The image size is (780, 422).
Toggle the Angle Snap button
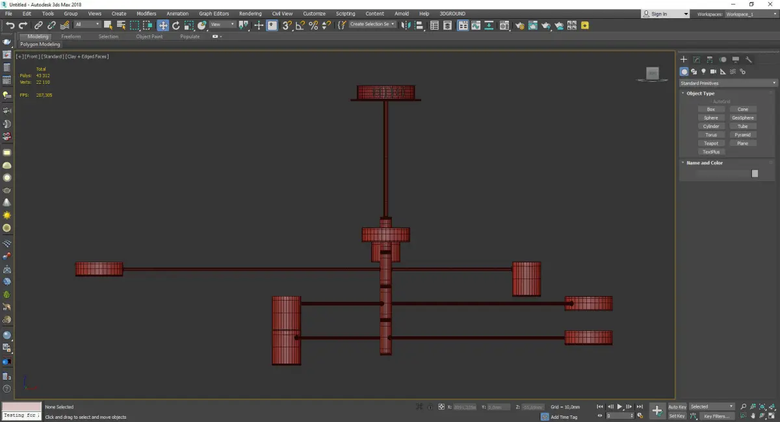pyautogui.click(x=300, y=25)
